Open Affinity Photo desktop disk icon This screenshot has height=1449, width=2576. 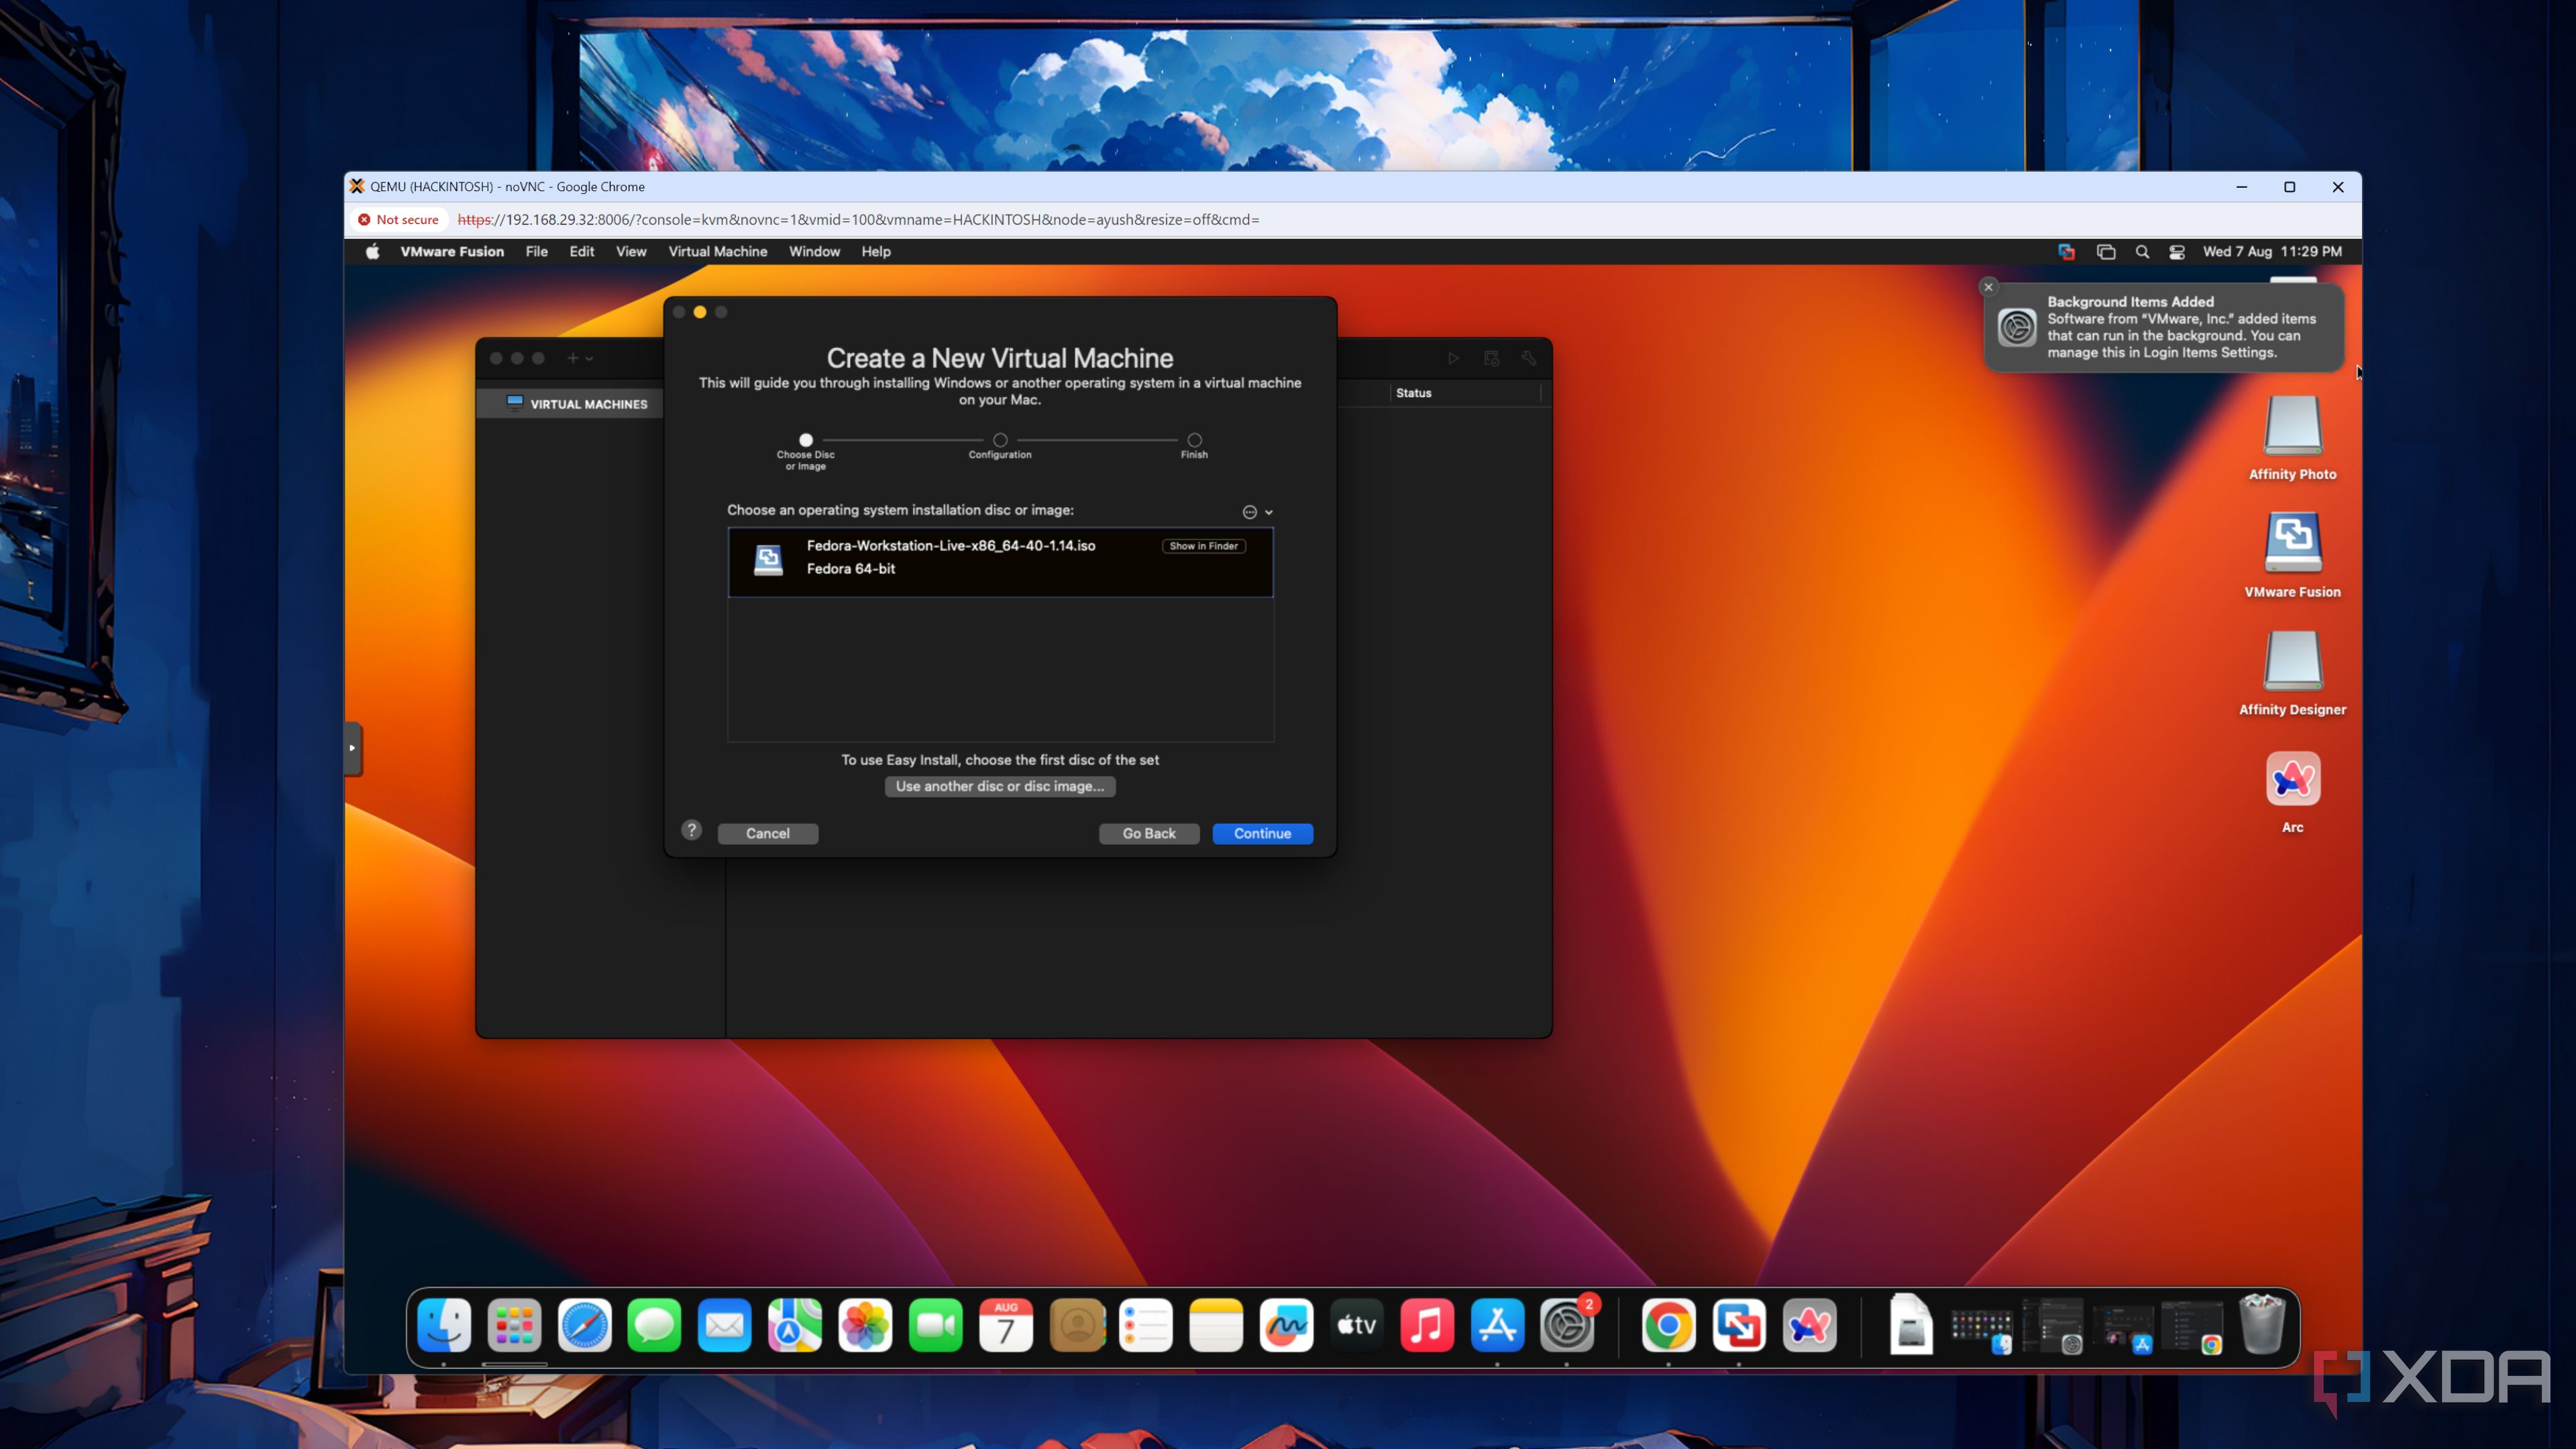pyautogui.click(x=2292, y=427)
